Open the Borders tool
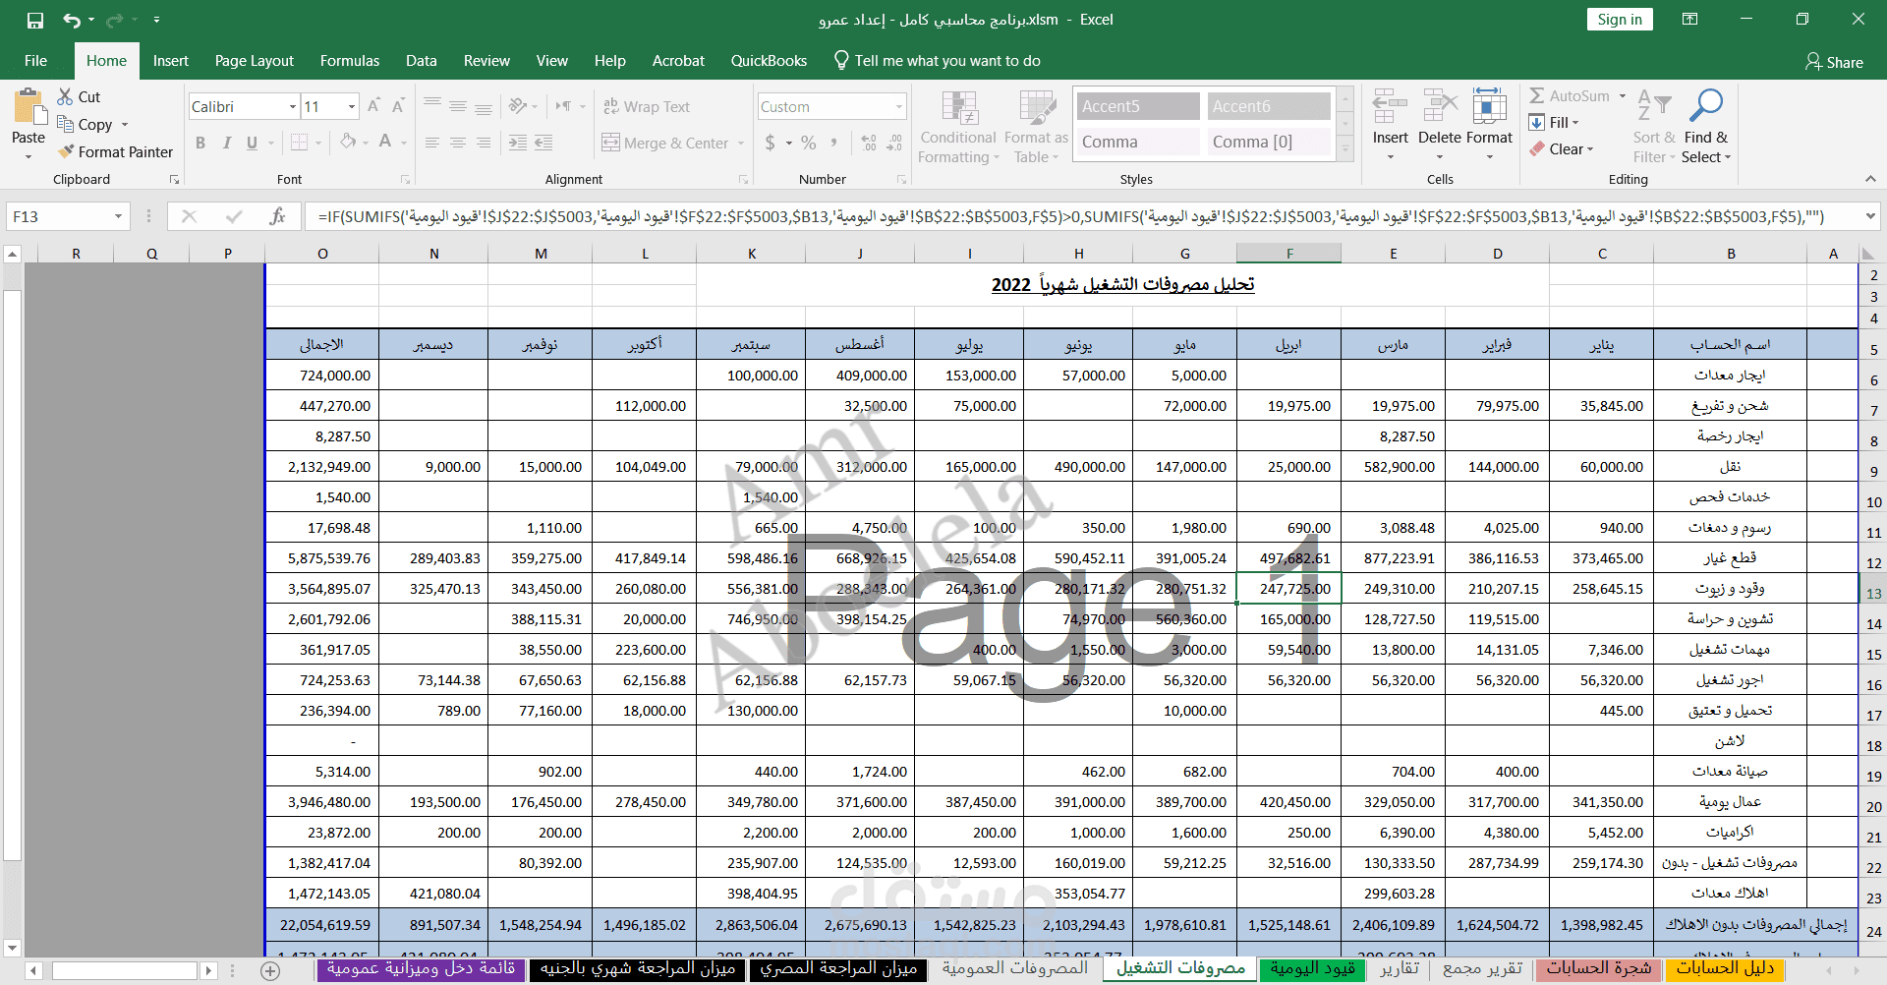Viewport: 1887px width, 985px height. pos(300,143)
